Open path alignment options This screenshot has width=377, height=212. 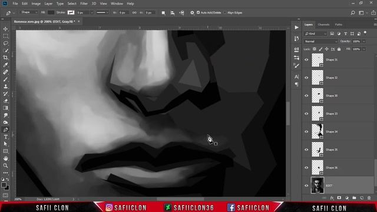(x=173, y=13)
